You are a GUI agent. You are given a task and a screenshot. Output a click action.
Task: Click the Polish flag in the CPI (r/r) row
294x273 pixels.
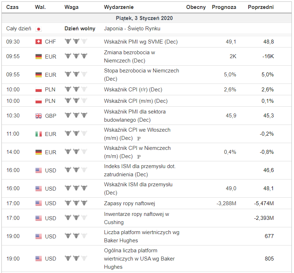[39, 90]
